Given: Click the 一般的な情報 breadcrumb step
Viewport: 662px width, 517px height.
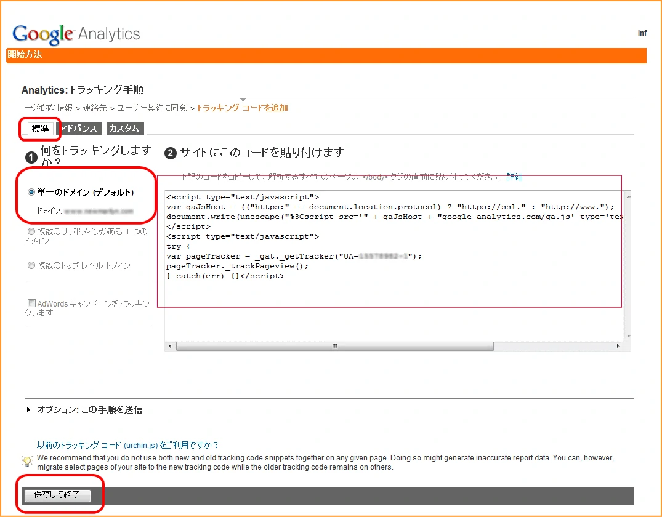Looking at the screenshot, I should pyautogui.click(x=49, y=108).
